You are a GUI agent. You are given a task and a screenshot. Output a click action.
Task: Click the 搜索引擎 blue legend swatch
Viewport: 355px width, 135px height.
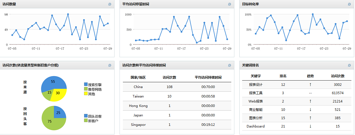point(86,84)
